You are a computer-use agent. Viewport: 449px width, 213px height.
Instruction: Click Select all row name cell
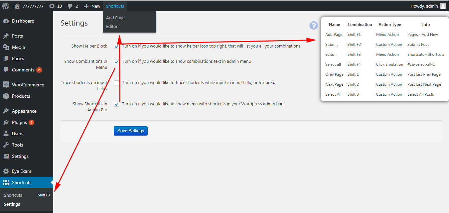click(333, 64)
